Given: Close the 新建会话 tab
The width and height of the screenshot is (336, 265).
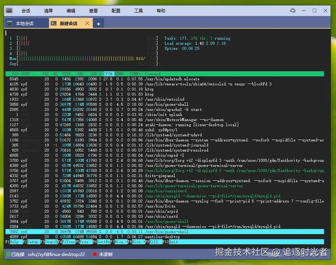Looking at the screenshot, I should click(87, 23).
